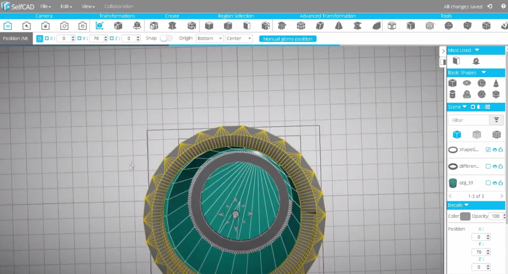
Task: Open the Origin Bottom dropdown
Action: [210, 38]
